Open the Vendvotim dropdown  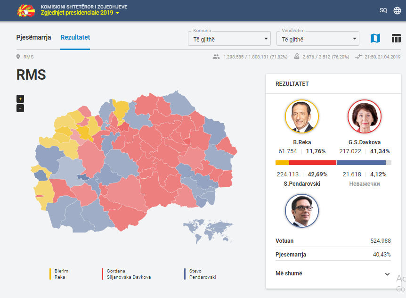(x=317, y=39)
